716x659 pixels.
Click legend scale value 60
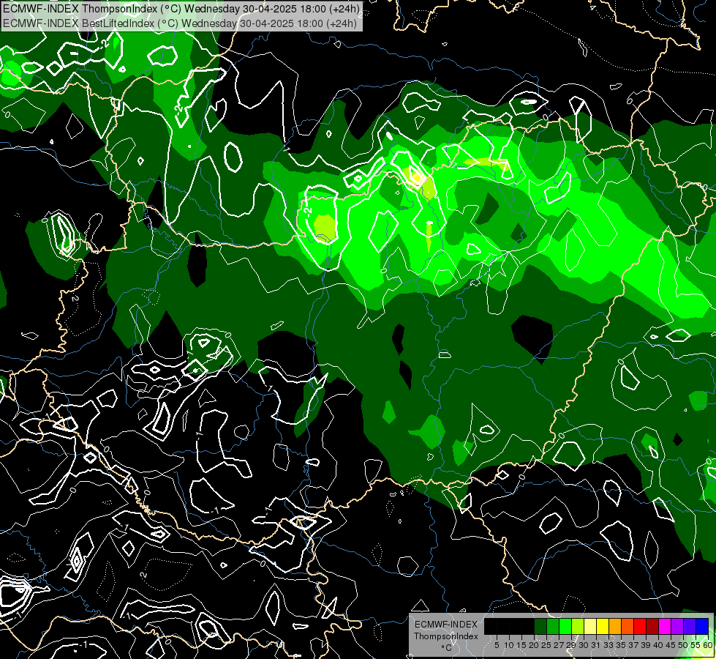[x=708, y=645]
